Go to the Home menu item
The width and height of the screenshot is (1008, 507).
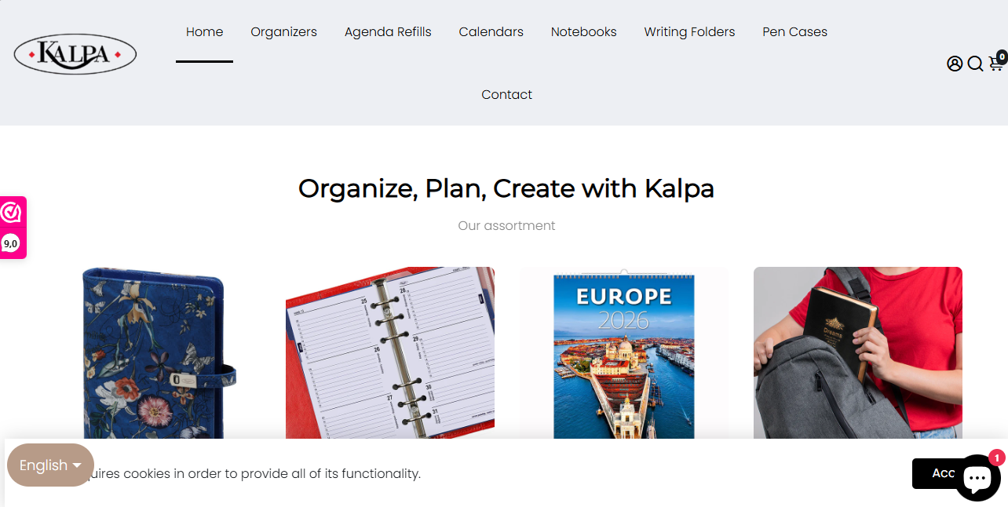point(204,32)
